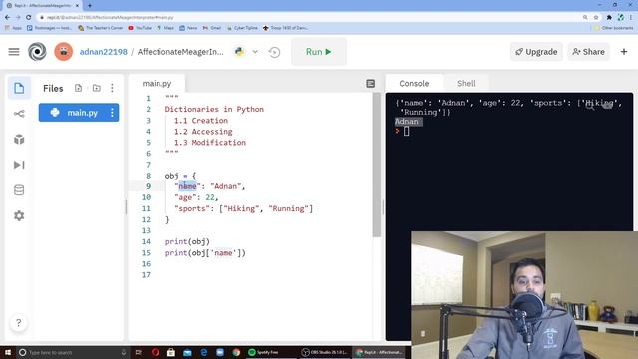638x359 pixels.
Task: Open the Windows Start menu
Action: click(8, 352)
